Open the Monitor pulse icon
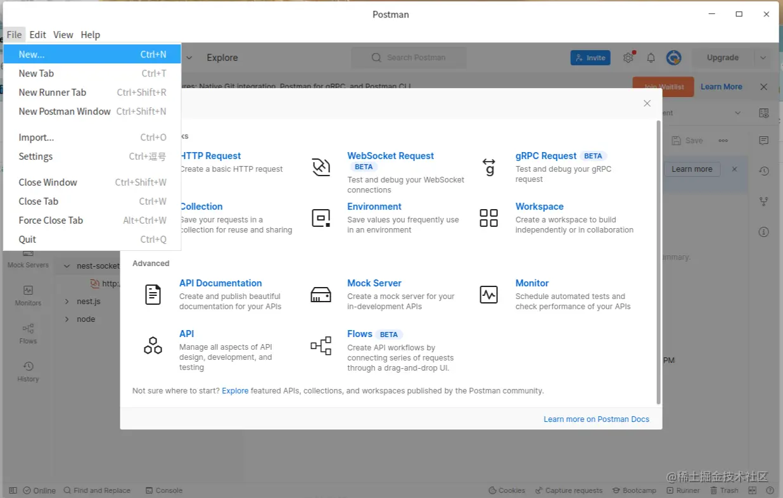The width and height of the screenshot is (783, 498). 489,295
